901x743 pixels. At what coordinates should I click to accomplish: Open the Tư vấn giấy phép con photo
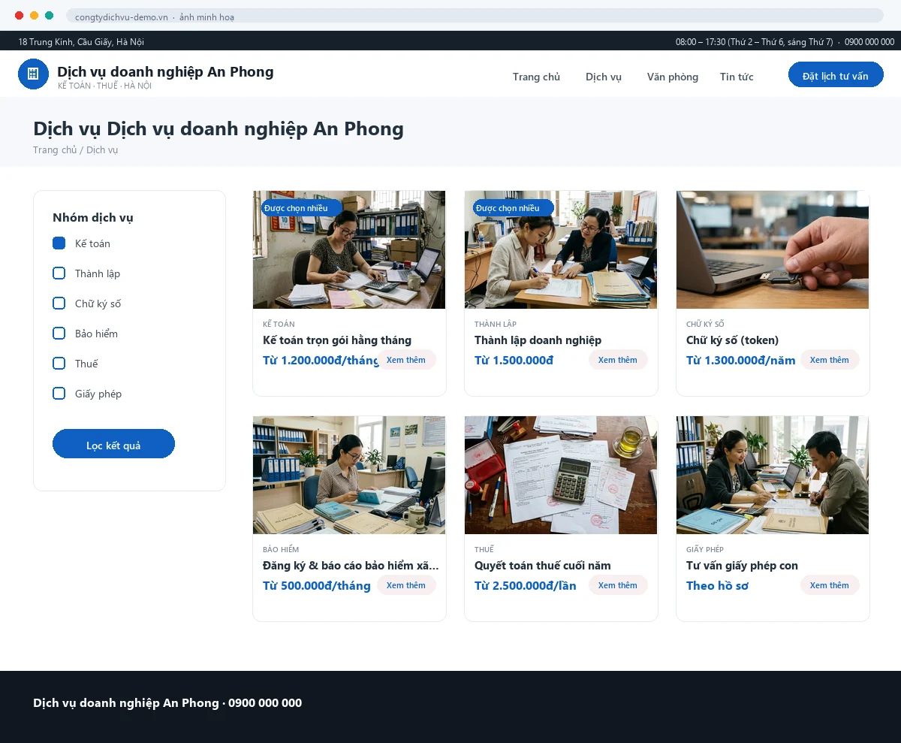point(773,475)
